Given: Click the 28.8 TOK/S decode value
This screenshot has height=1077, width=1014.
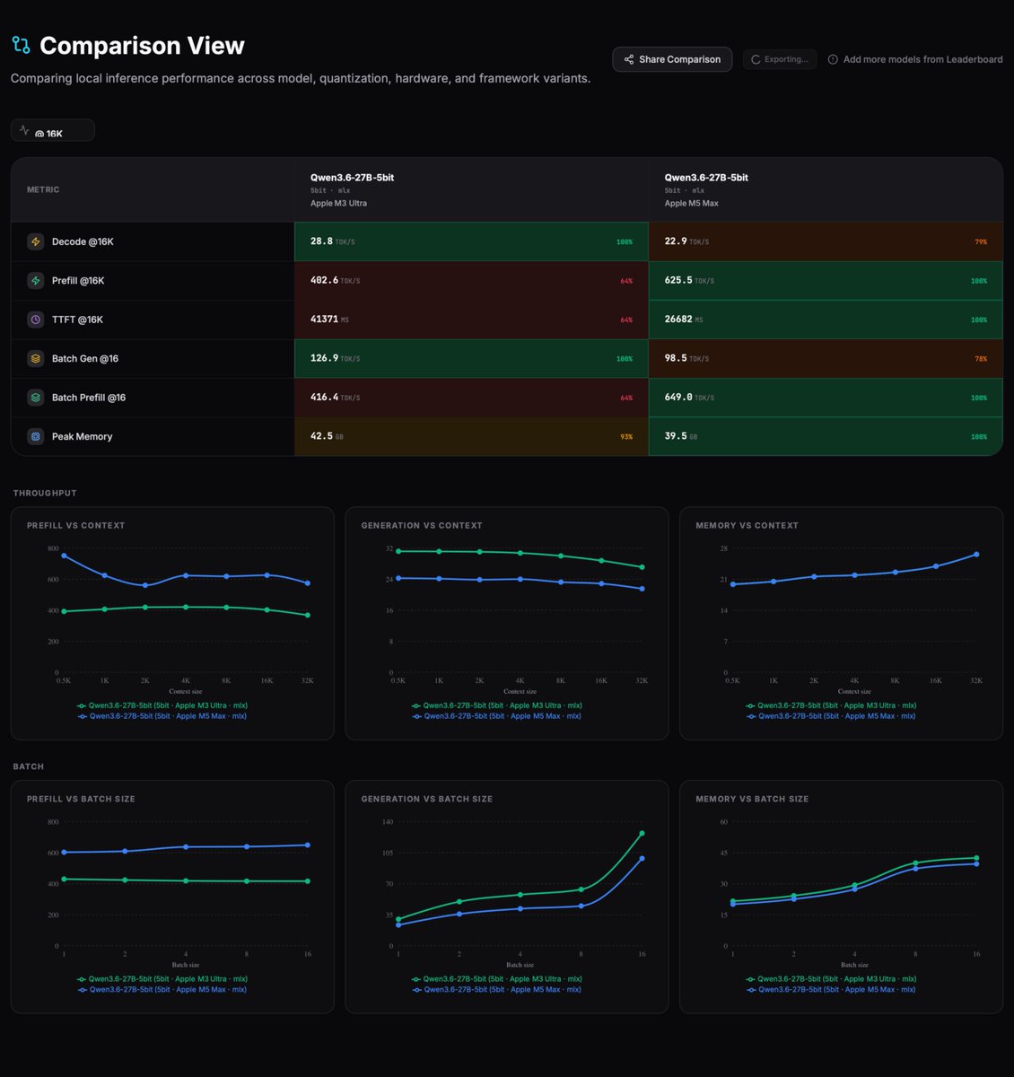Looking at the screenshot, I should coord(332,241).
